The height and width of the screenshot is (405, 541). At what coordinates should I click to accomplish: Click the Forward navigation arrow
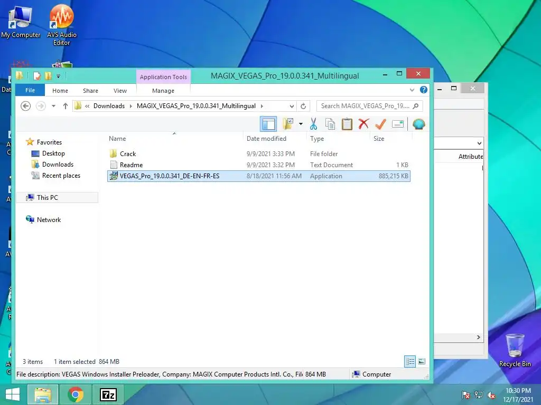pos(41,106)
